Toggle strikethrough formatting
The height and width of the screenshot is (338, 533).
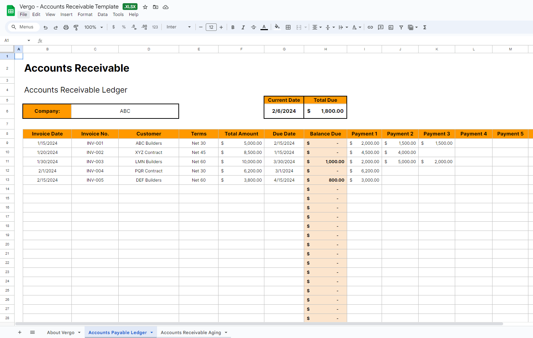coord(253,27)
